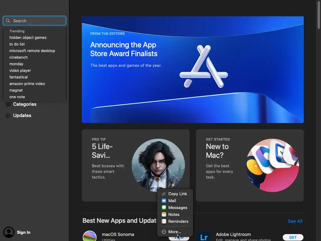Open the Updates download icon
Viewport: 321px width, 241px height.
(x=8, y=115)
